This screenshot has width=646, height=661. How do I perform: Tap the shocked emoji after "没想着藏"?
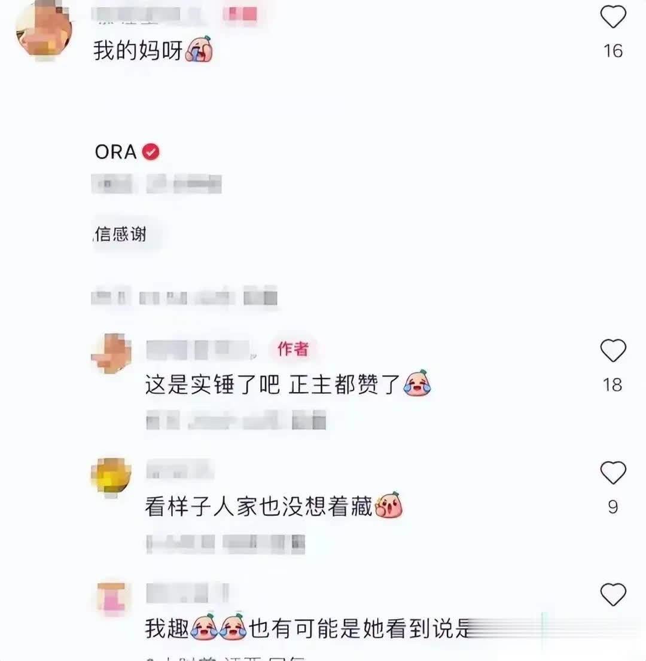pyautogui.click(x=389, y=505)
